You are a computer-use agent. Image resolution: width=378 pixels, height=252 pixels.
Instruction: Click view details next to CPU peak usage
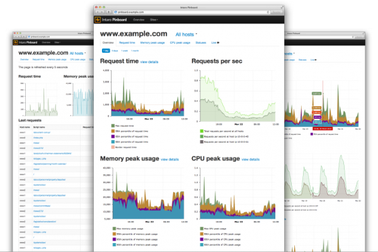click(251, 159)
